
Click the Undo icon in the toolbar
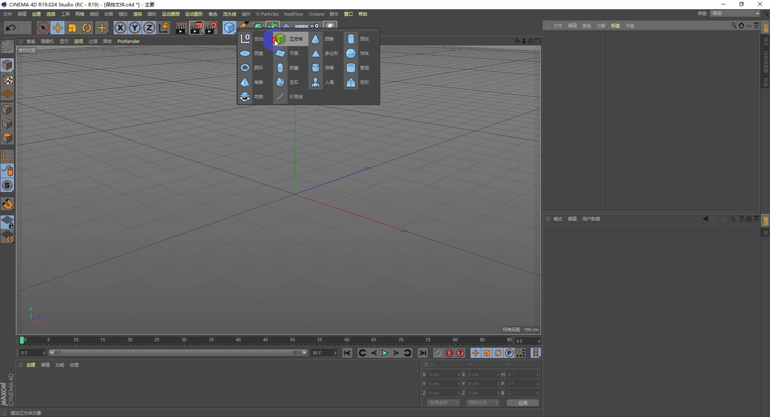point(11,28)
